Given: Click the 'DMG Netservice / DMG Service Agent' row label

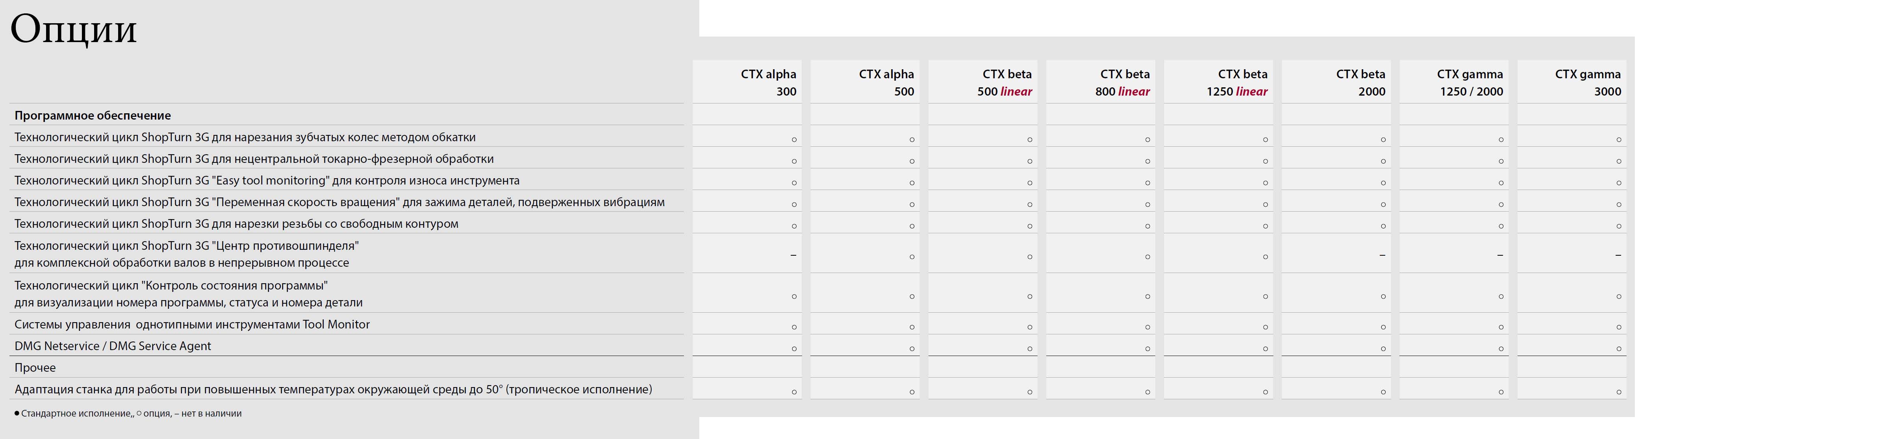Looking at the screenshot, I should coord(112,346).
